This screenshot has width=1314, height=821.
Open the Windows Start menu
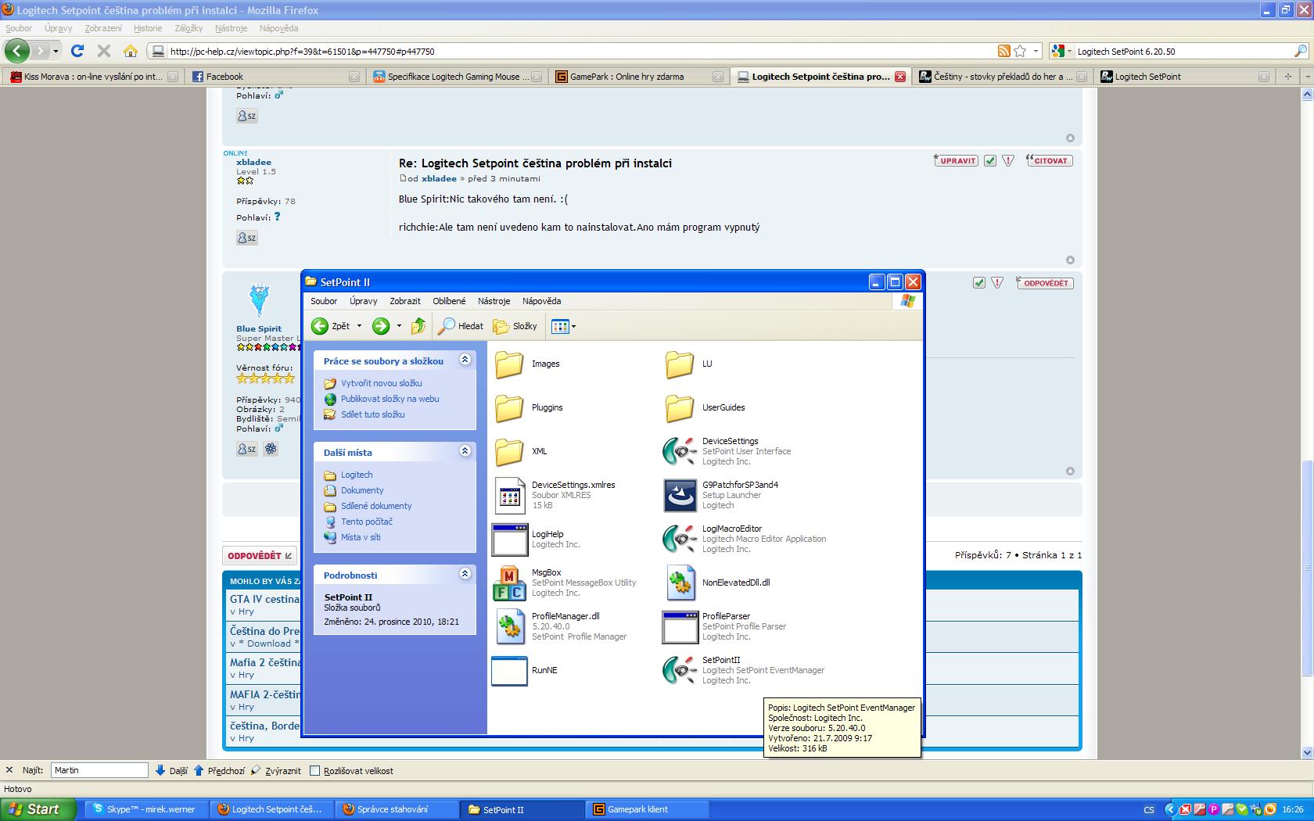(x=38, y=809)
